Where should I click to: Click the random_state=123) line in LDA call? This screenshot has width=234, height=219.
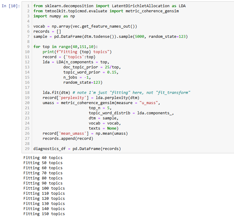[x=83, y=82]
